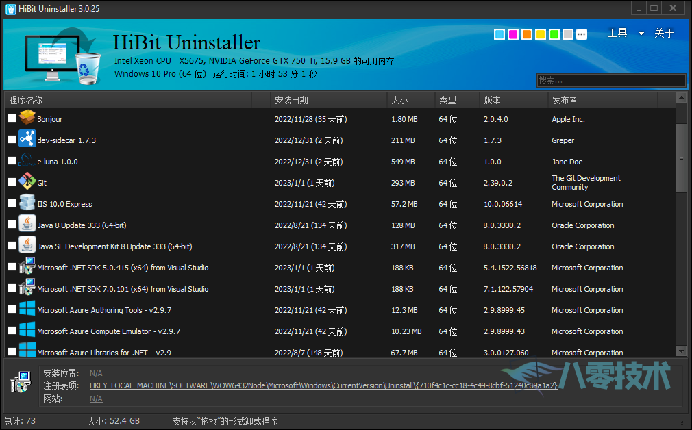692x430 pixels.
Task: Sort list by 程序名称 column
Action: (x=128, y=100)
